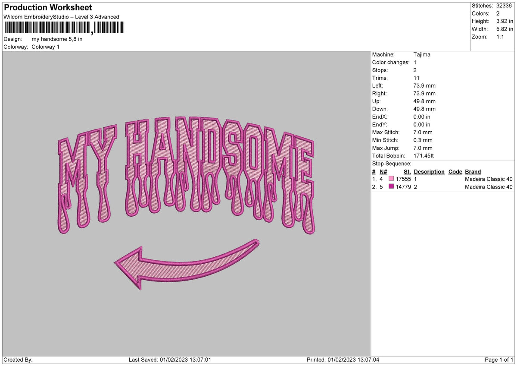Click the Madeira Classic 40 brand link

click(488, 179)
